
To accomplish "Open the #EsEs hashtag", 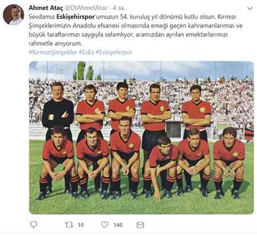I will point(86,52).
